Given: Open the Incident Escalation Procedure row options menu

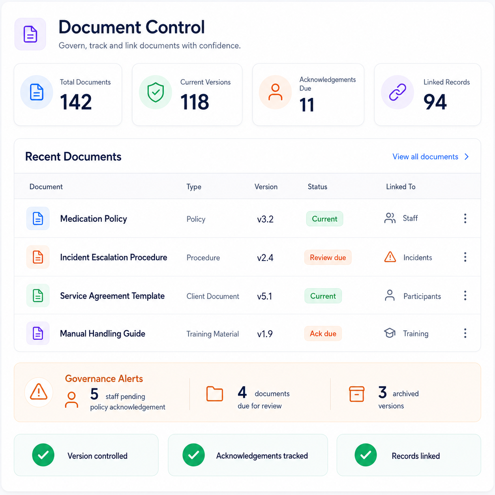Looking at the screenshot, I should point(465,257).
